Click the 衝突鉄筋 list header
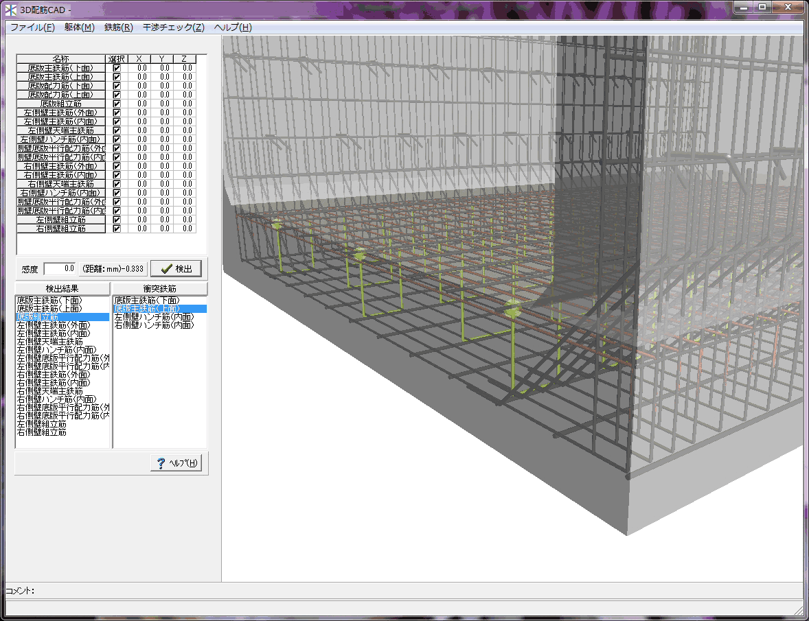The image size is (809, 621). click(159, 288)
